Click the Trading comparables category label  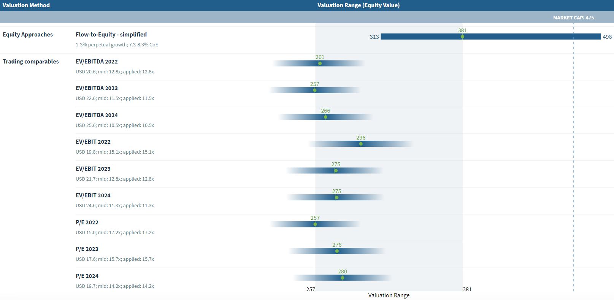31,62
